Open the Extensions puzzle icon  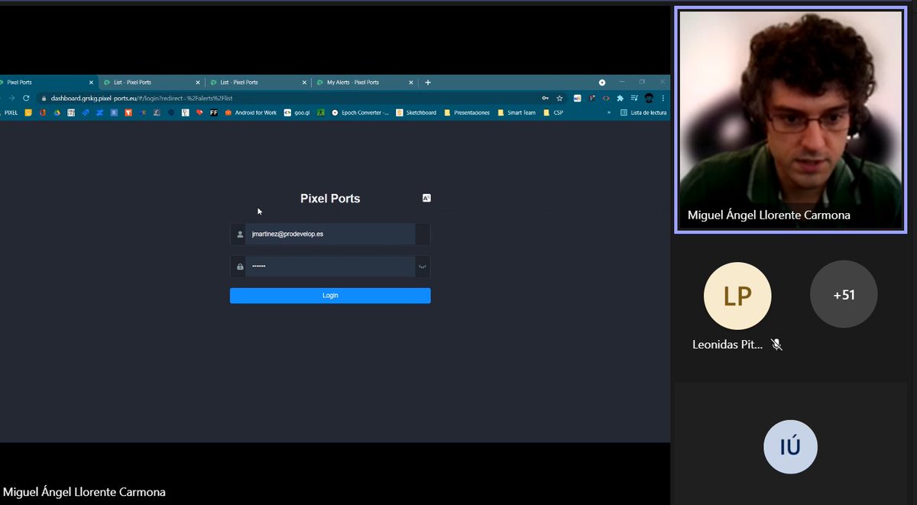[x=620, y=99]
